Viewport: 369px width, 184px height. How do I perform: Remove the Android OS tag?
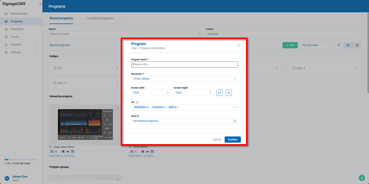(x=163, y=107)
